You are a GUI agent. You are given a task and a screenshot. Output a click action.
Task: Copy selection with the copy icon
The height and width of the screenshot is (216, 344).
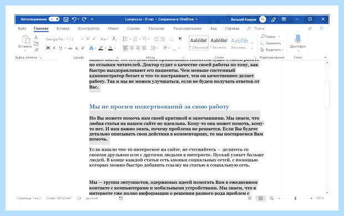coord(36,44)
